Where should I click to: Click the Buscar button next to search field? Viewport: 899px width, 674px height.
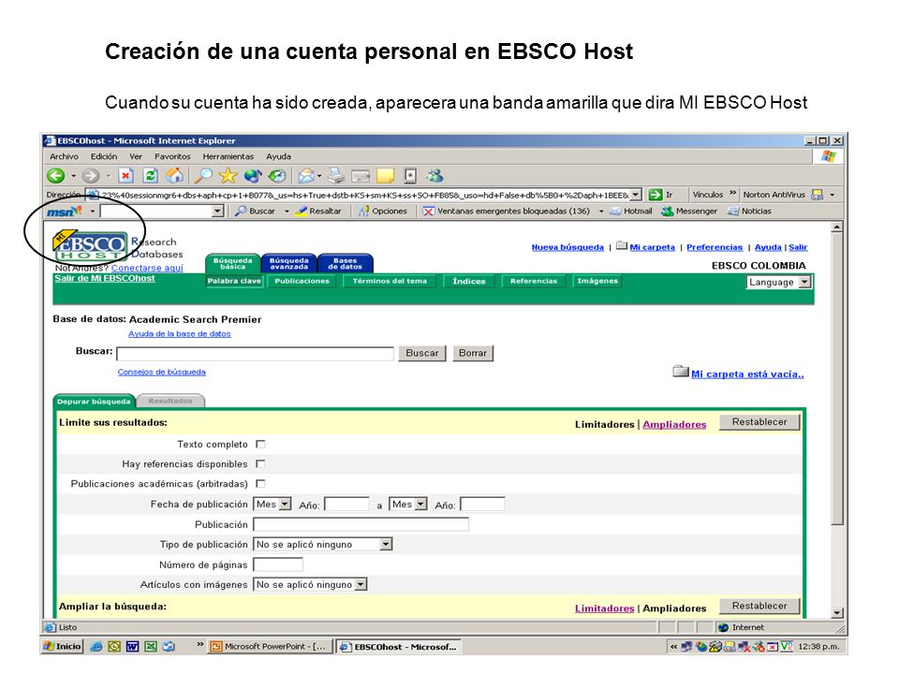422,353
